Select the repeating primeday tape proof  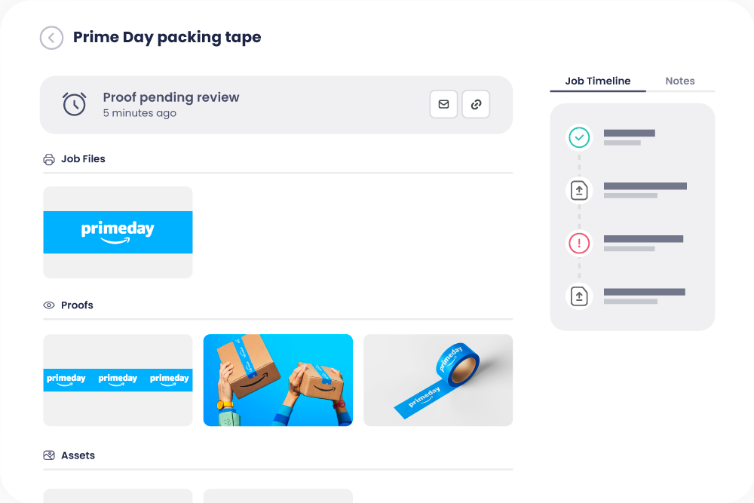[x=118, y=380]
